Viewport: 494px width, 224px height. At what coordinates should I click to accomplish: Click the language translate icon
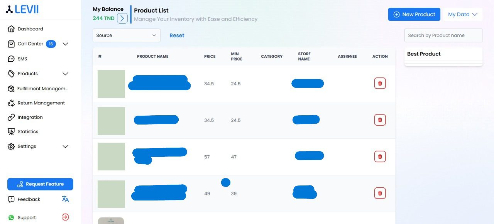click(65, 199)
